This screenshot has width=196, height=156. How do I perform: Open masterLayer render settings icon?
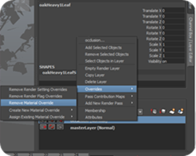click(60, 127)
